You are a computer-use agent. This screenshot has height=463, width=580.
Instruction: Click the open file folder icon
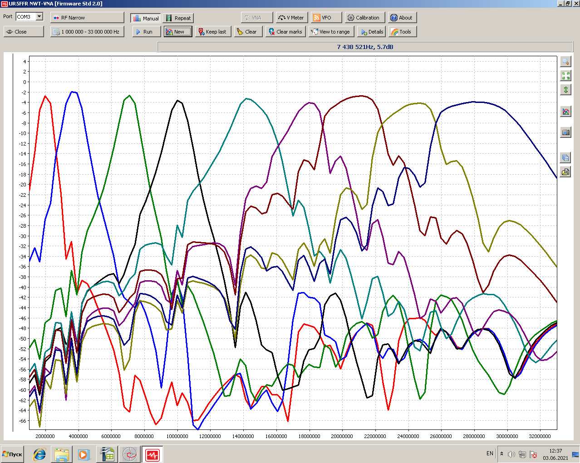pyautogui.click(x=565, y=172)
